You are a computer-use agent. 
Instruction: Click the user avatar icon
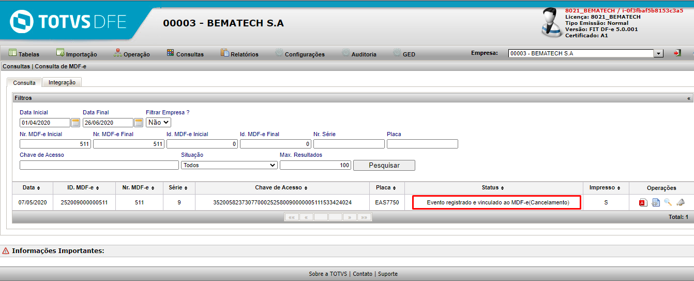pyautogui.click(x=551, y=22)
